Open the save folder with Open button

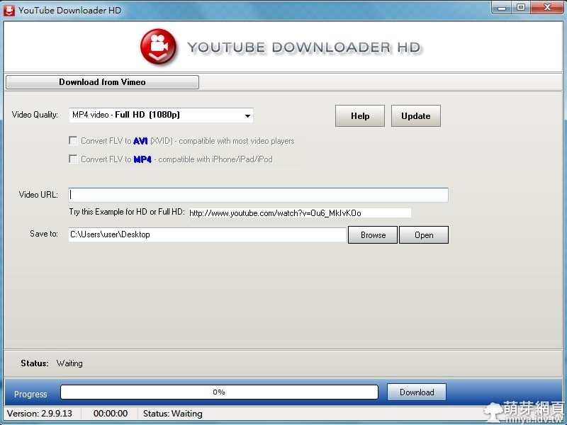pos(424,235)
